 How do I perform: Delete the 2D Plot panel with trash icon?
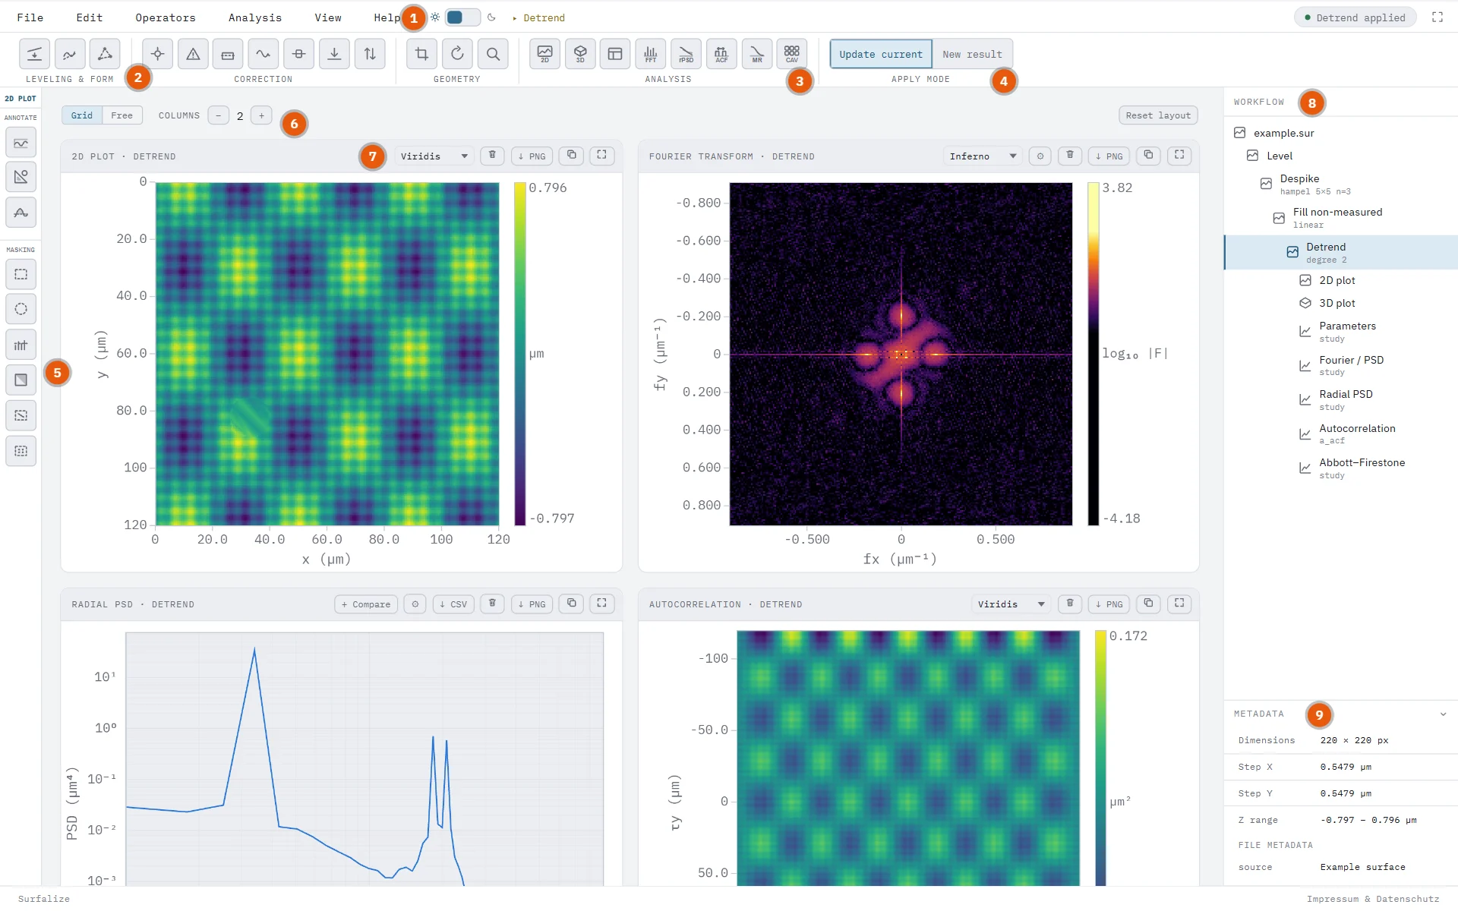[x=492, y=156]
